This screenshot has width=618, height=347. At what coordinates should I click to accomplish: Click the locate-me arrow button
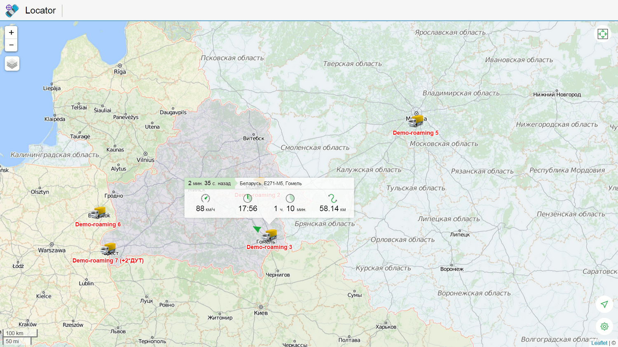click(604, 304)
